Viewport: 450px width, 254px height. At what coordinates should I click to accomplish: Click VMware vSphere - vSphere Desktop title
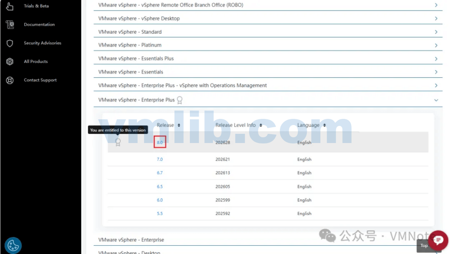tap(139, 18)
